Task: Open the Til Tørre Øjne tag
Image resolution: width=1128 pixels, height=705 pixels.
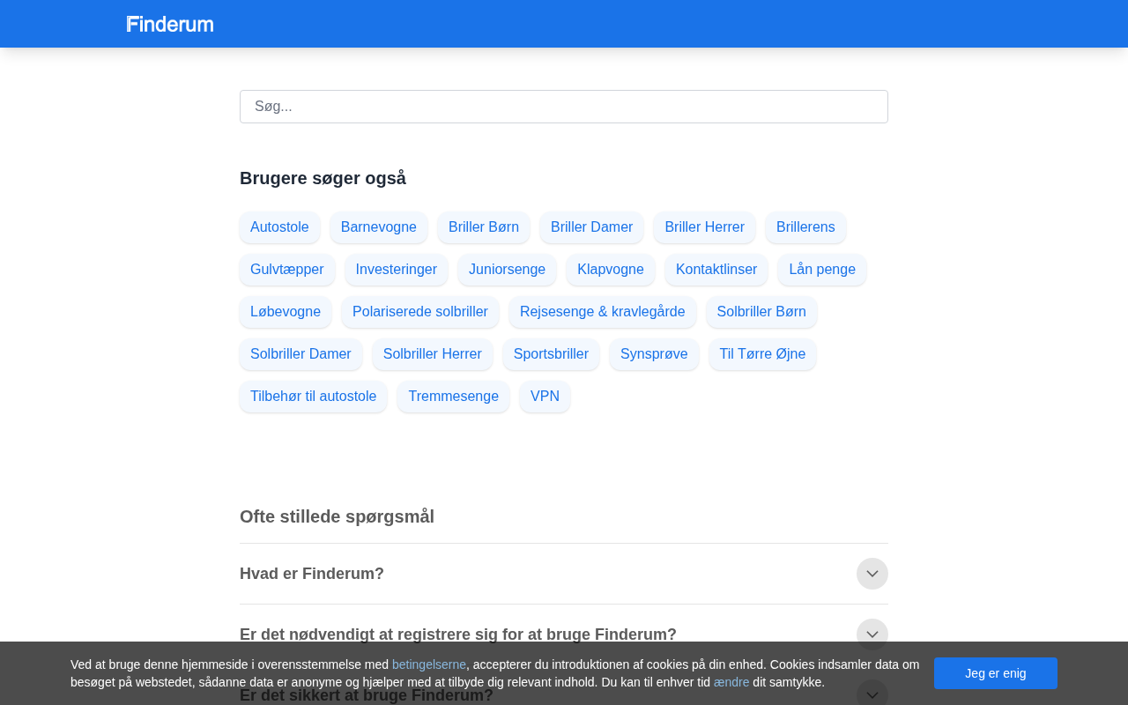Action: click(x=762, y=354)
